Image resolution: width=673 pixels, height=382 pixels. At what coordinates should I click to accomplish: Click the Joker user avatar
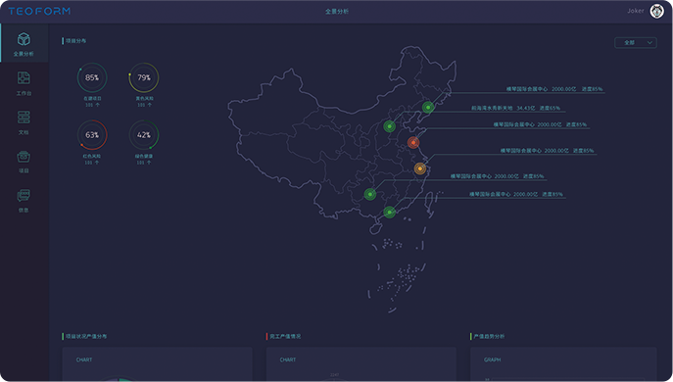[x=656, y=11]
